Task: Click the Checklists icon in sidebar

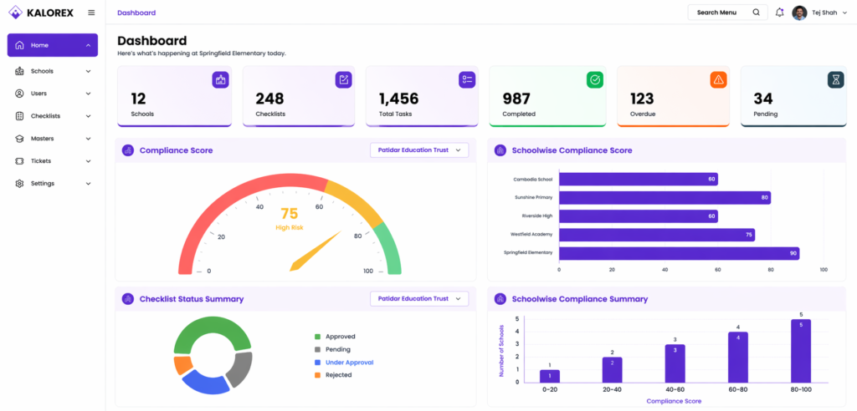Action: [x=20, y=116]
